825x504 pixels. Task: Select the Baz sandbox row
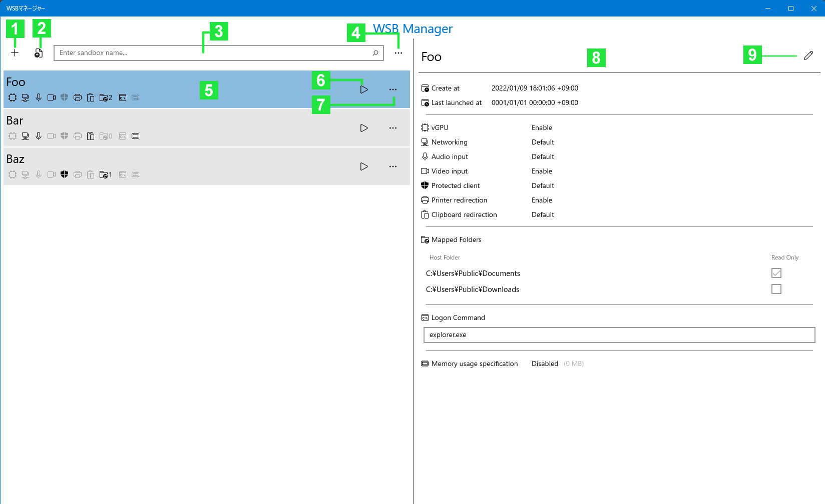tap(207, 166)
